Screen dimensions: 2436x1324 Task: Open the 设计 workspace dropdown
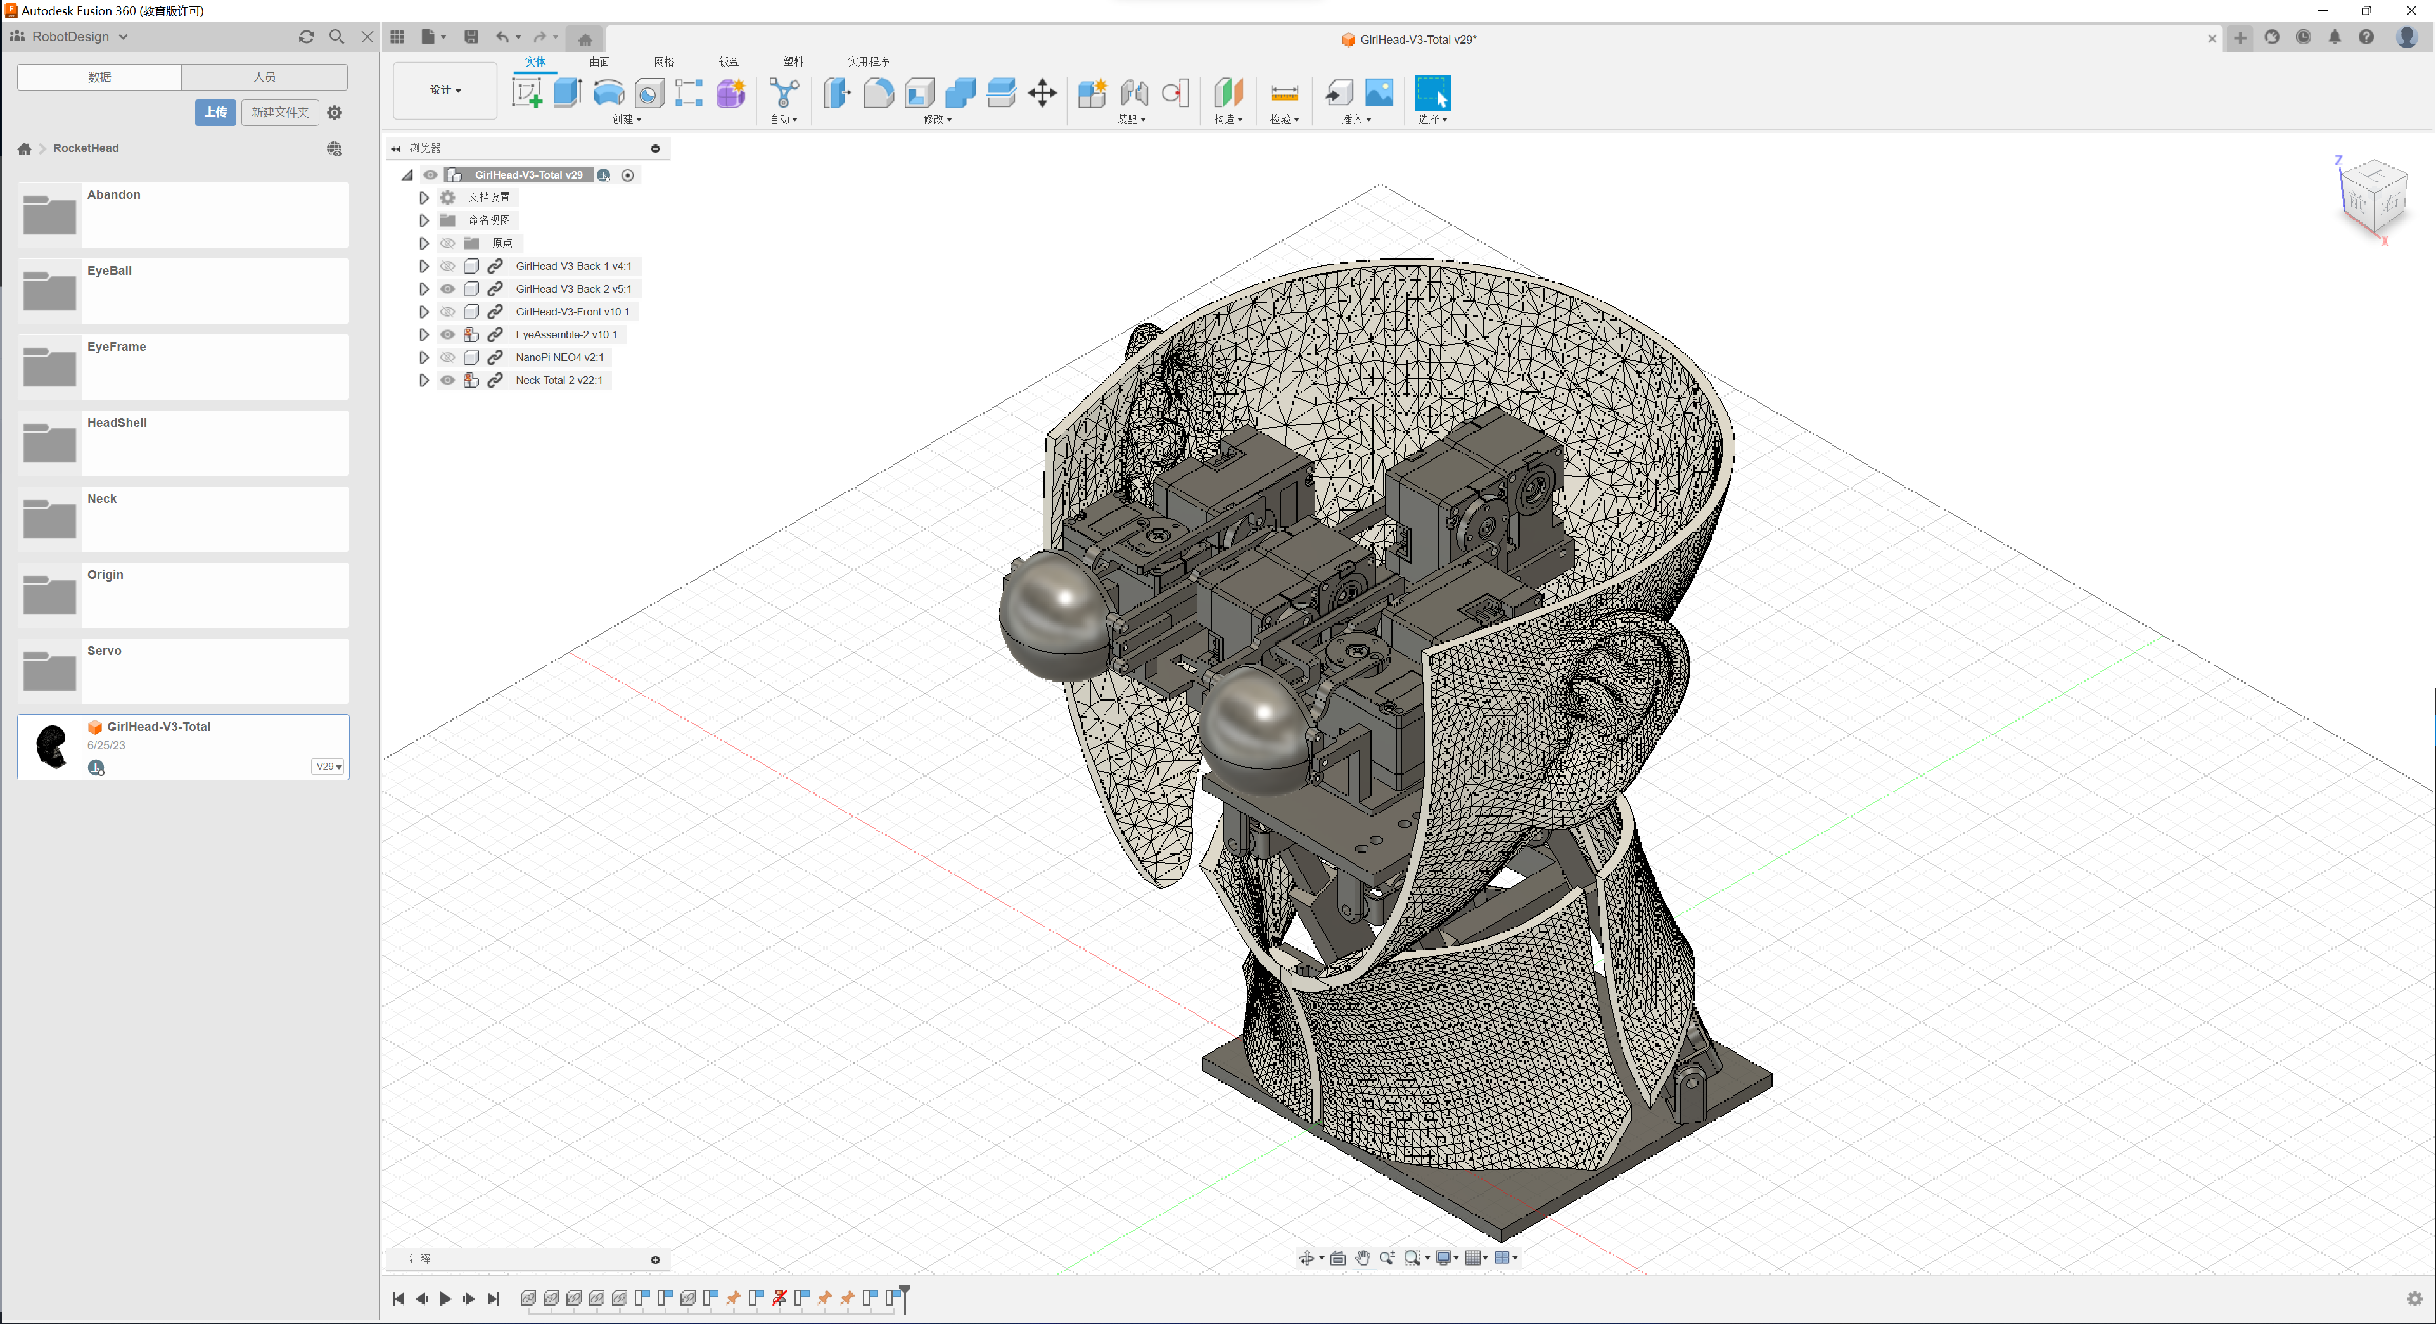[x=445, y=90]
